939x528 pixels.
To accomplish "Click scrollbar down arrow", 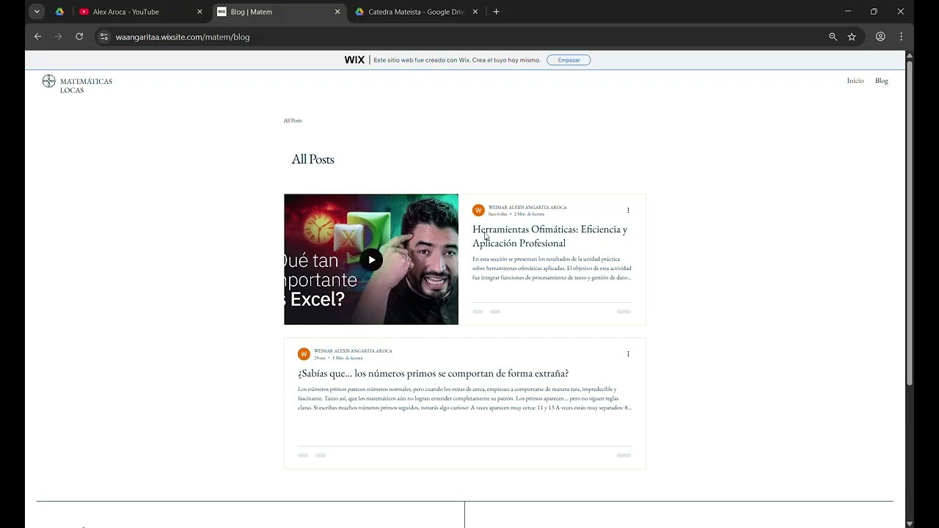I will [x=910, y=524].
